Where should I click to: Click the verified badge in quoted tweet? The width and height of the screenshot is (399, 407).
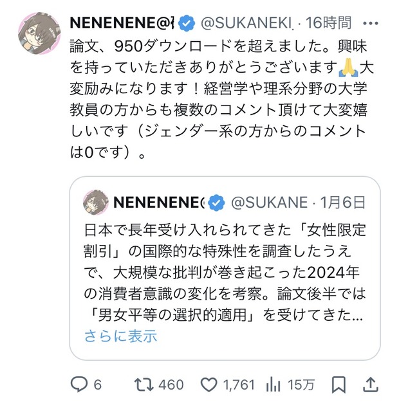(217, 203)
